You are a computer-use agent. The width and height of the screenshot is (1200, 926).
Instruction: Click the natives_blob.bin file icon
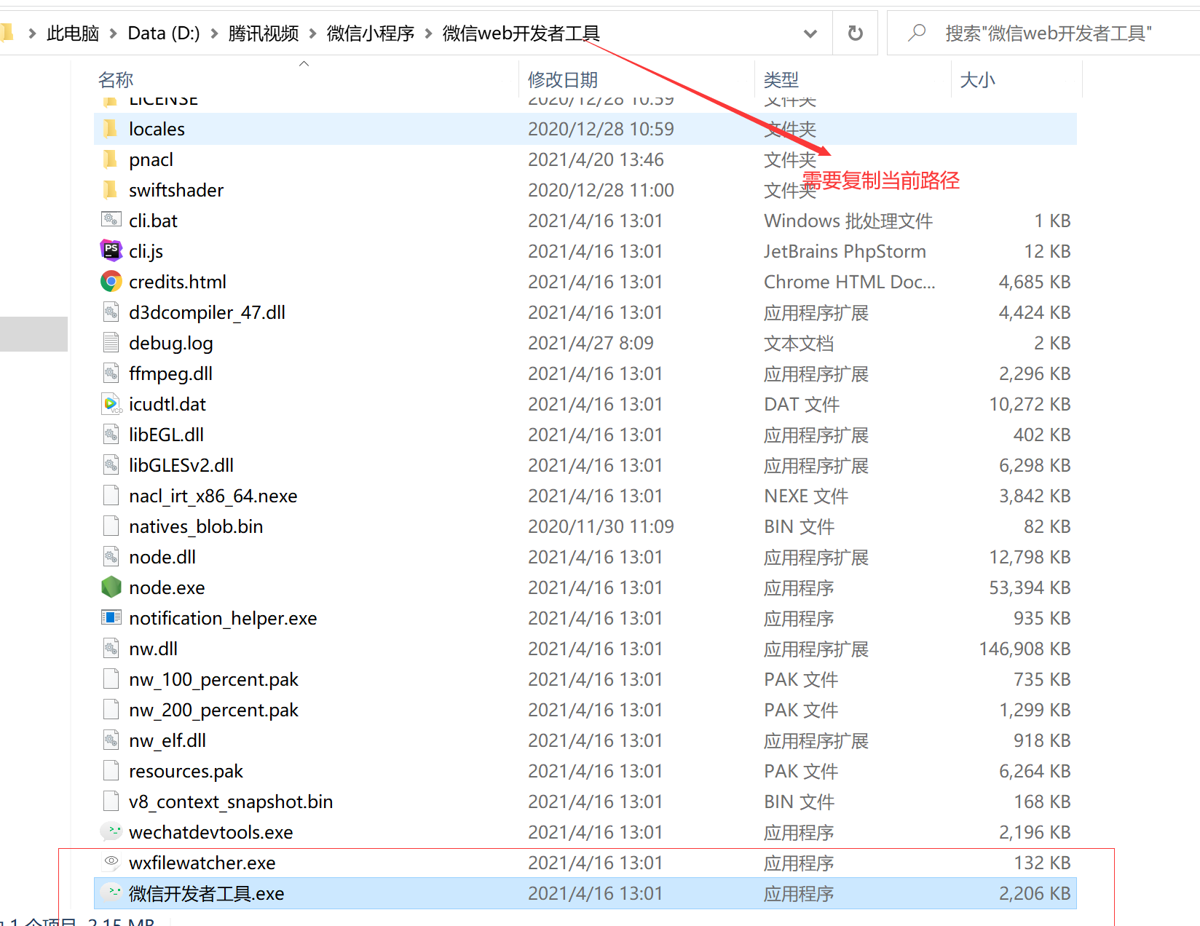pos(111,526)
